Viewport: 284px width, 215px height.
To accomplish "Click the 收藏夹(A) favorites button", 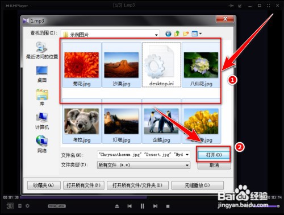I will (44, 185).
